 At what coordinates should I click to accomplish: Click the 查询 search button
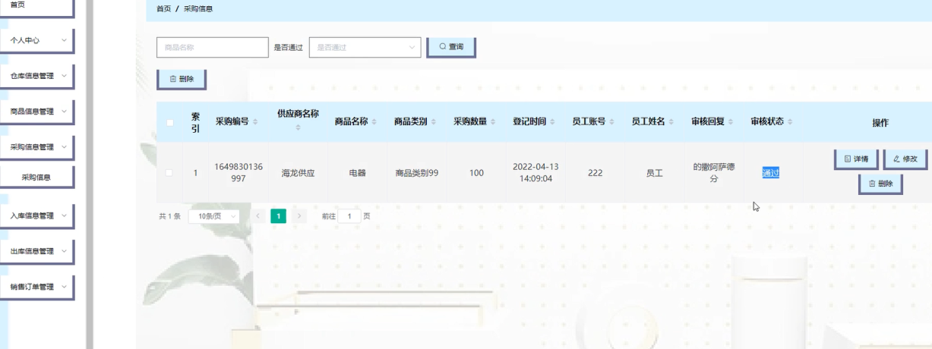(451, 47)
